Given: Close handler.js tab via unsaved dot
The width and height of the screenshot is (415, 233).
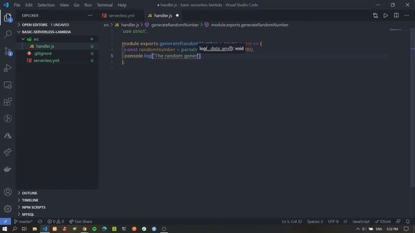Looking at the screenshot, I should tap(177, 16).
